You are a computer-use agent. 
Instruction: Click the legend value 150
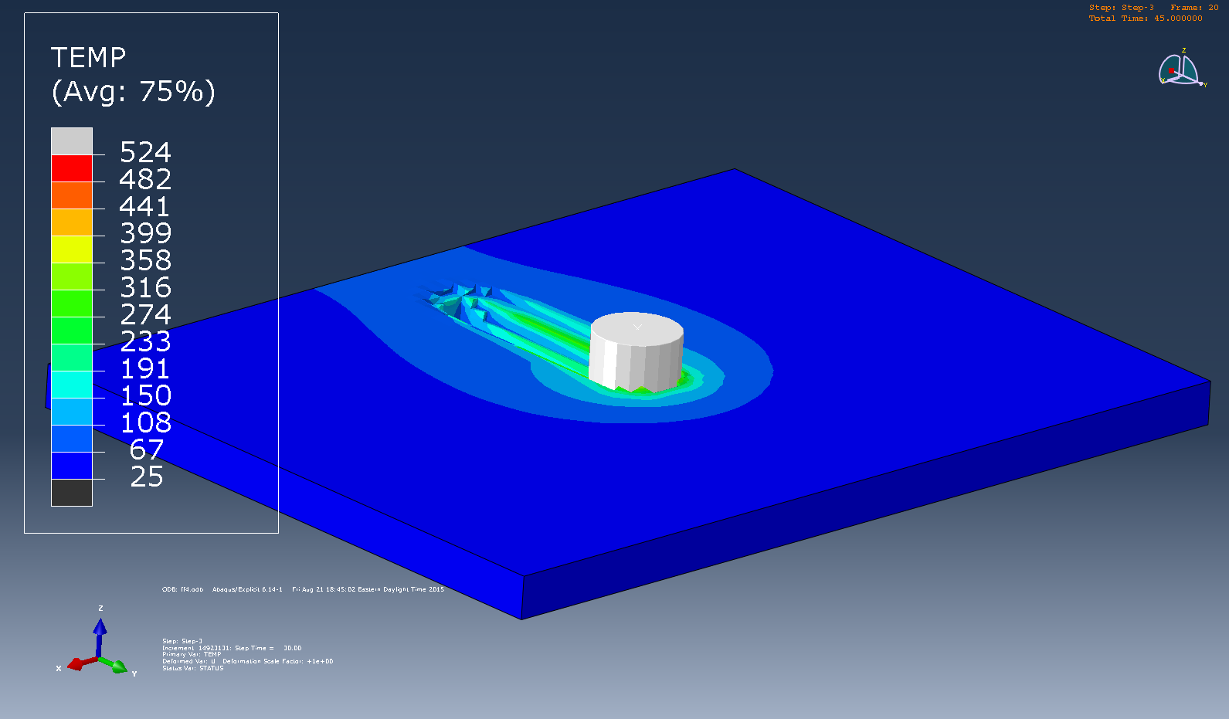(x=145, y=395)
